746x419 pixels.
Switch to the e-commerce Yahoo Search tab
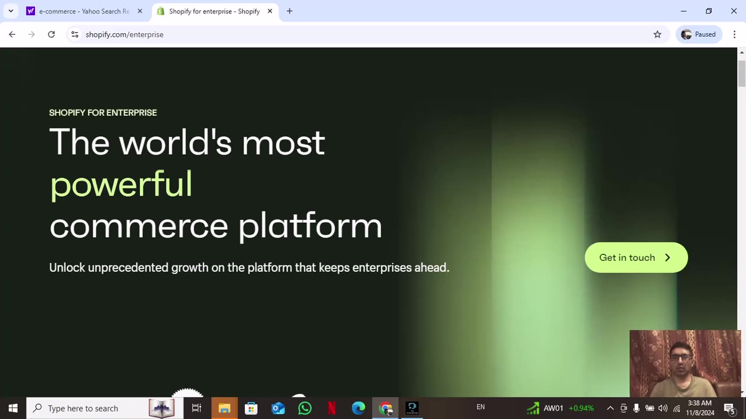tap(83, 11)
